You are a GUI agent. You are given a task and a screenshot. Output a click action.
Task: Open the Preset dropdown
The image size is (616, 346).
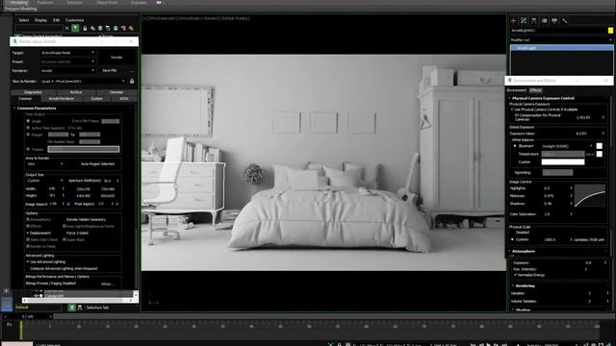(67, 62)
